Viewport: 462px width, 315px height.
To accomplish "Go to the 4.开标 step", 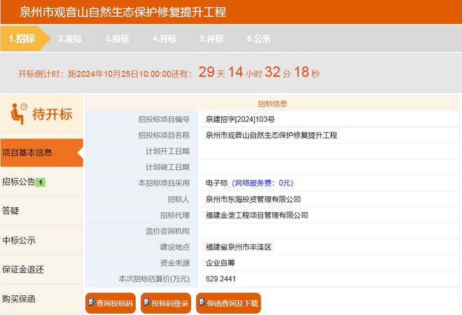I will pyautogui.click(x=164, y=38).
